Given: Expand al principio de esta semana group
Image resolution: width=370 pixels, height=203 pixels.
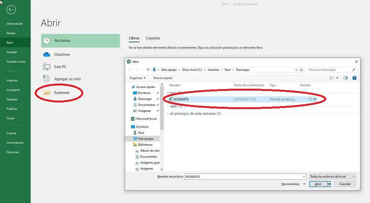Looking at the screenshot, I should coord(168,114).
